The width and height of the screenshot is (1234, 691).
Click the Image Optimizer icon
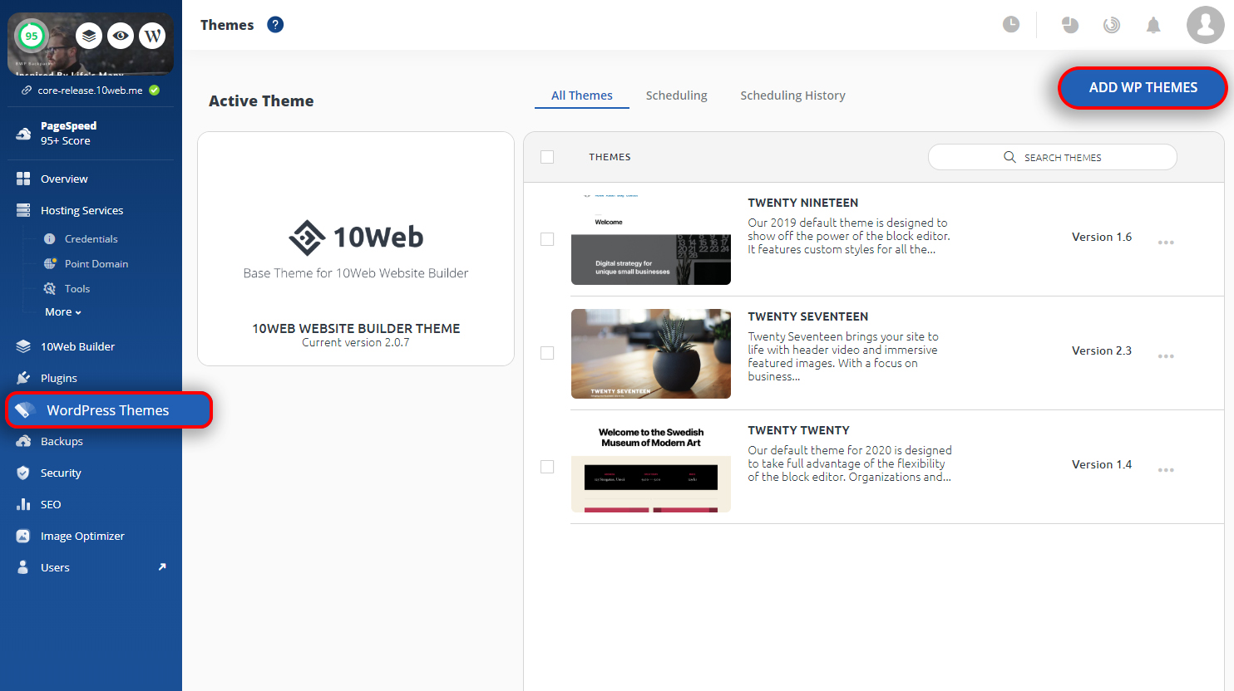(x=23, y=536)
